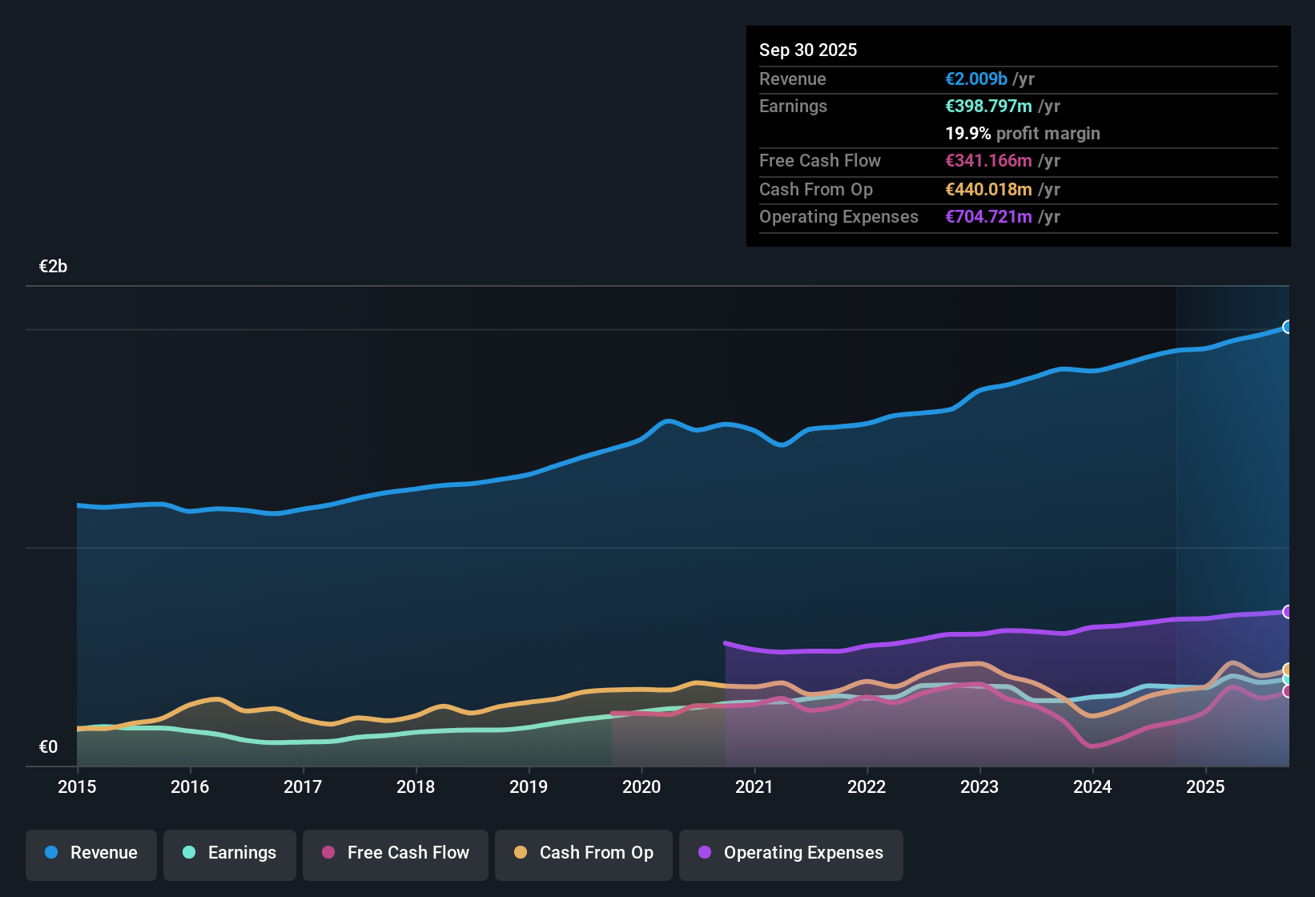Expand the Operating Expenses legend entry
The image size is (1315, 897).
(790, 855)
